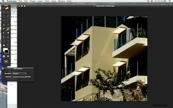Select the Magic Wand tool
Viewport: 173px width, 108px height.
[x=8, y=20]
